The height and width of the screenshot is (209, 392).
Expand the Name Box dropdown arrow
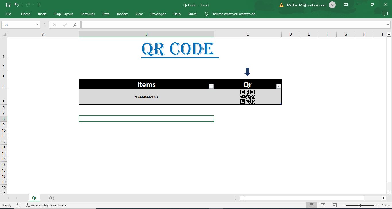tap(37, 25)
